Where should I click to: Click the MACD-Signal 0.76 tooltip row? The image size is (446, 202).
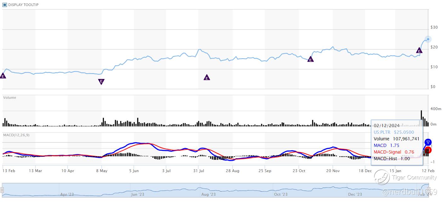[x=394, y=152]
